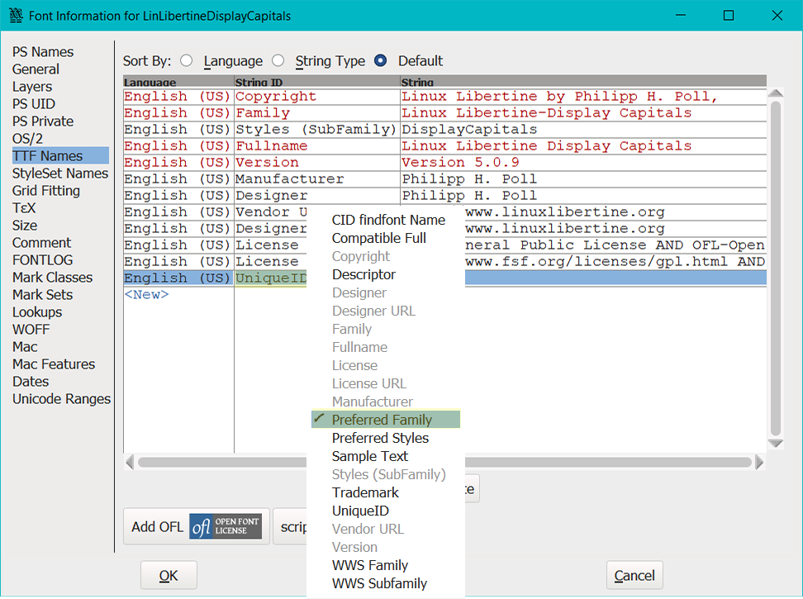This screenshot has width=803, height=599.
Task: Open the Mark Classes section
Action: coord(52,278)
